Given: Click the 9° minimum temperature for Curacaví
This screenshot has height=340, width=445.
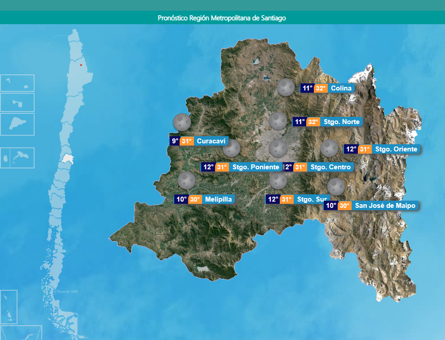Looking at the screenshot, I should coord(175,141).
